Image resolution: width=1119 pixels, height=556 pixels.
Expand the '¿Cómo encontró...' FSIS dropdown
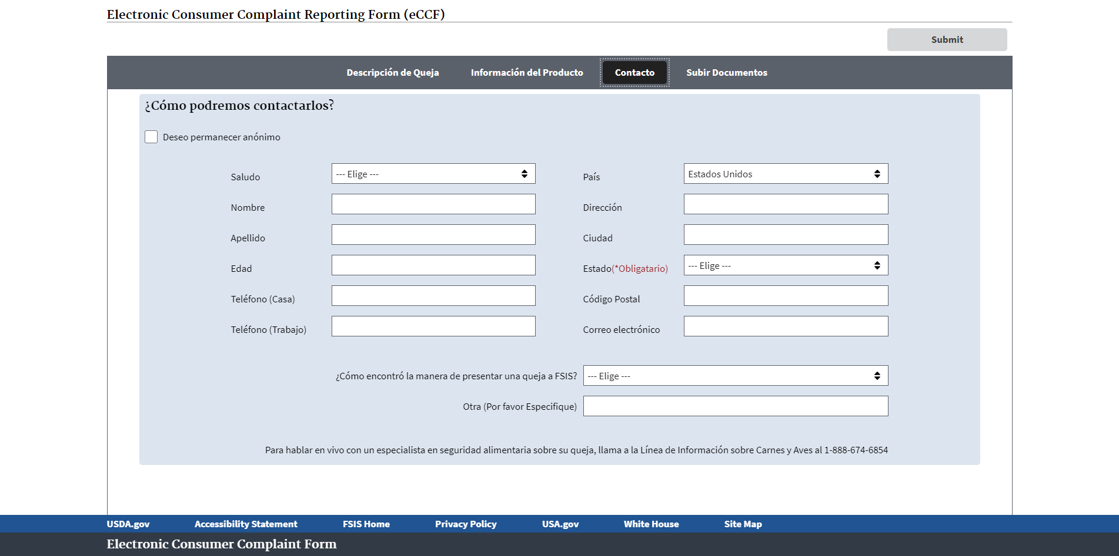(735, 376)
